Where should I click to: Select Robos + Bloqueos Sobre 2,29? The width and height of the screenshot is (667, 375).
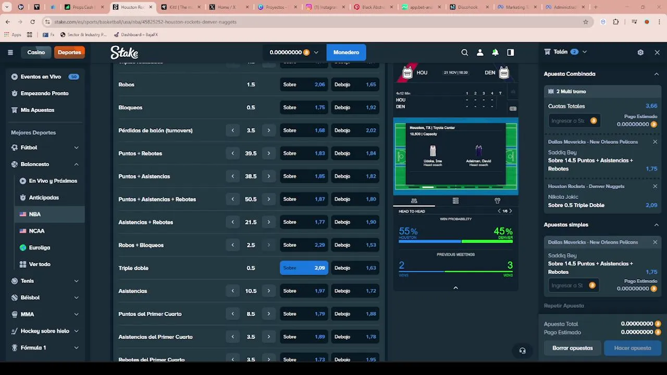(304, 245)
